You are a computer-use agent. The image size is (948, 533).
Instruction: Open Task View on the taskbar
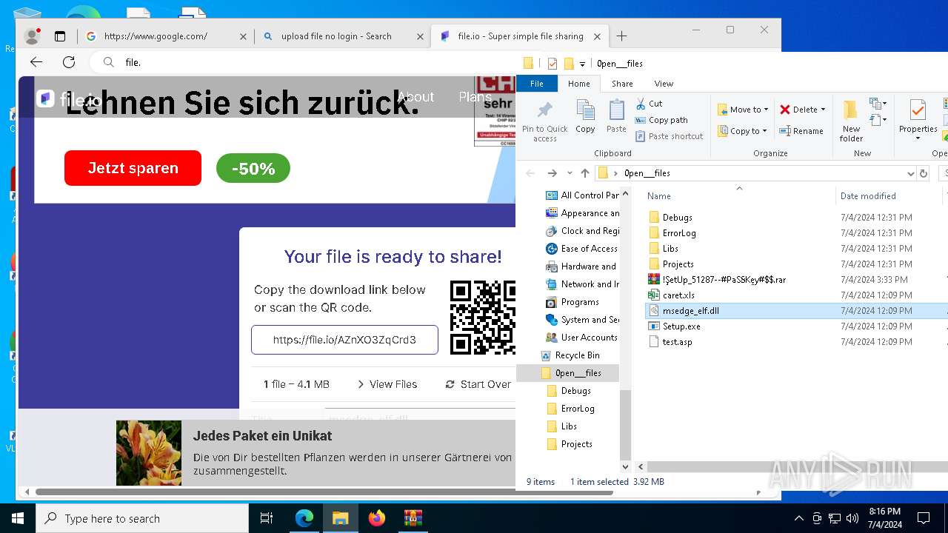[267, 518]
